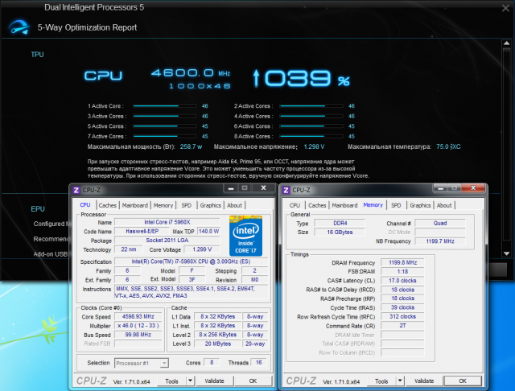515x391 pixels.
Task: Click the Haswell-E/EP code name field
Action: click(x=142, y=232)
